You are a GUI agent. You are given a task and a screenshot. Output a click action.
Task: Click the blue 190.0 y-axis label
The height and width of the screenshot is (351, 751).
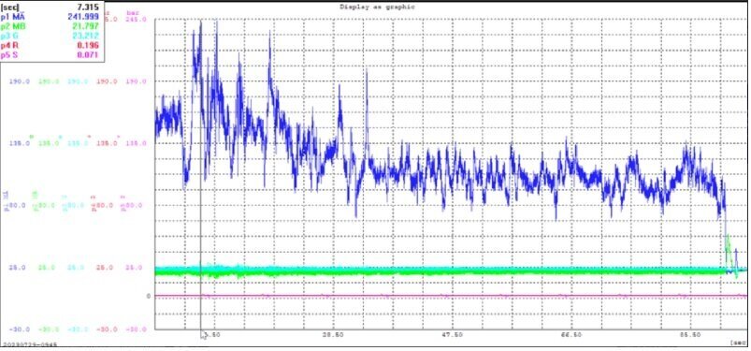(20, 81)
